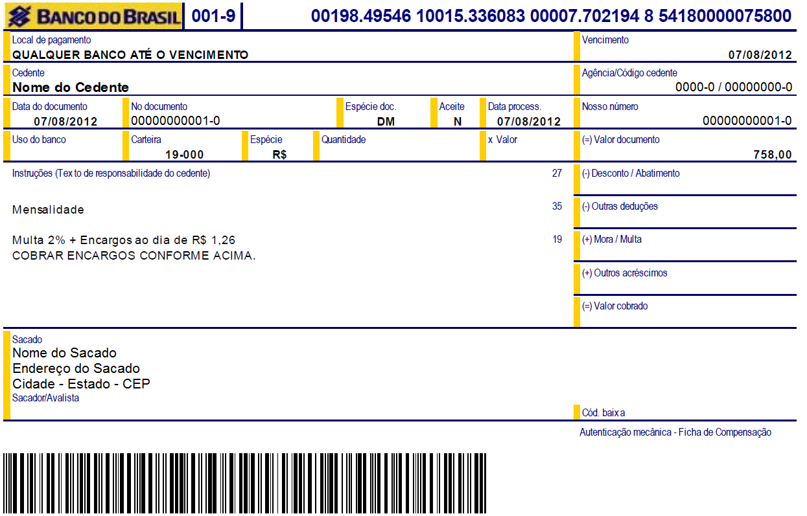Screen dimensions: 807x516
Task: Click the "Sacado" section label
Action: (27, 339)
